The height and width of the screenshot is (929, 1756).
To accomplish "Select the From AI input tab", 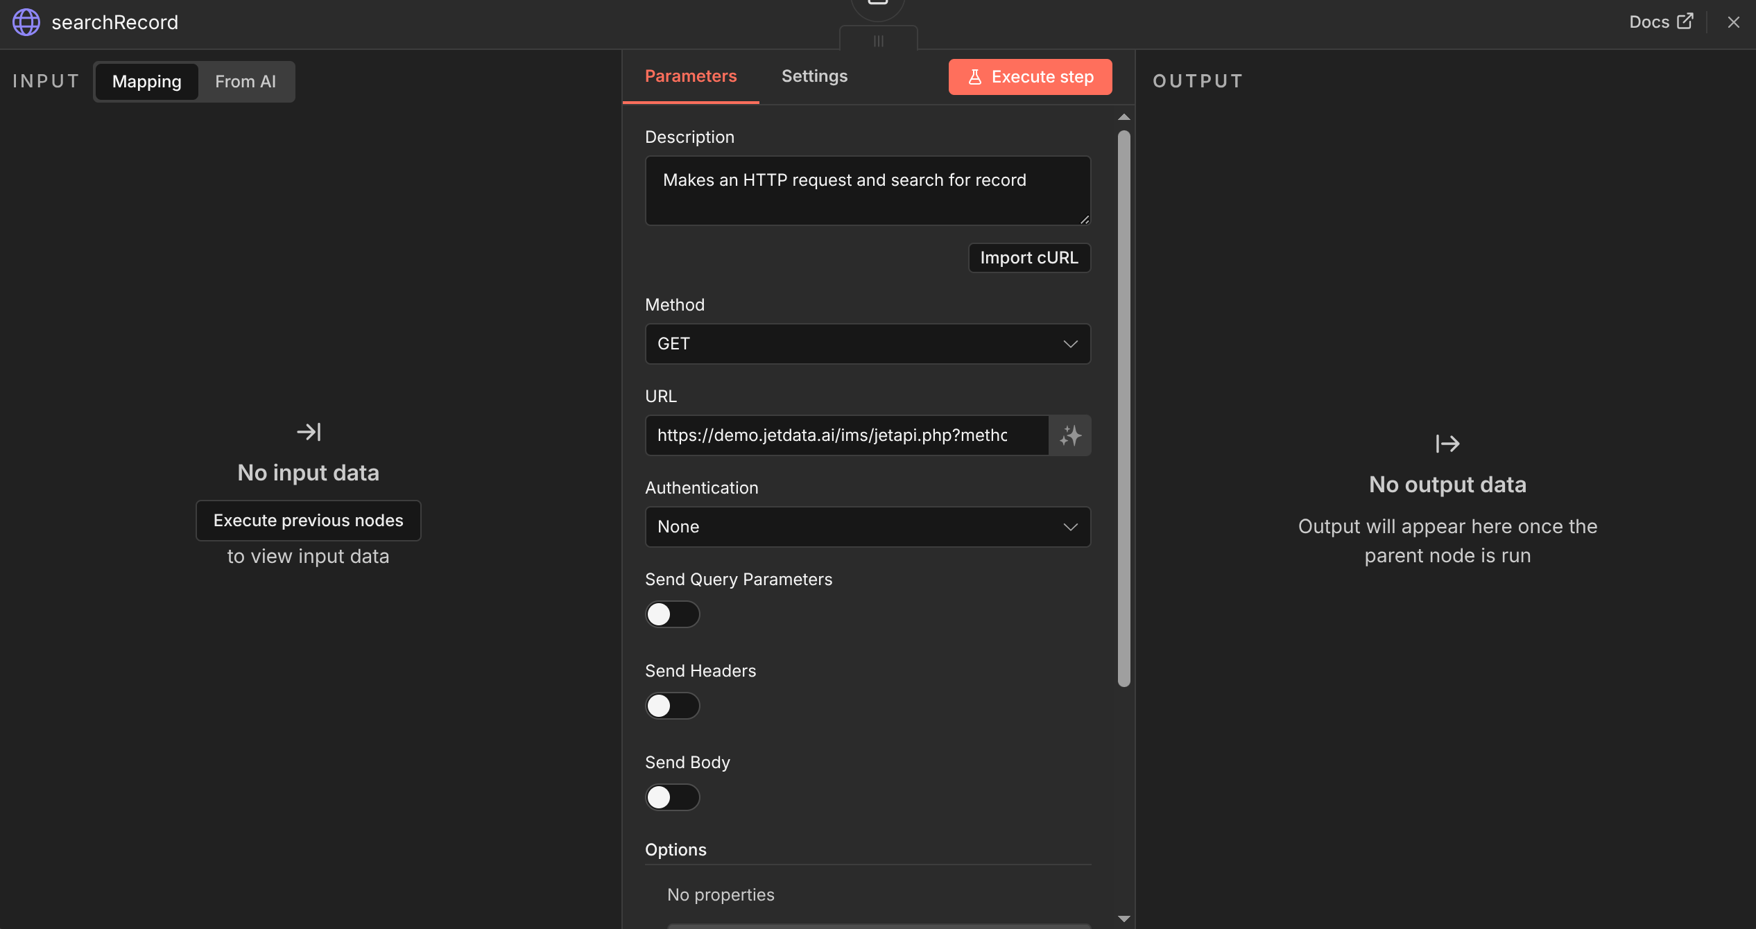I will (246, 82).
